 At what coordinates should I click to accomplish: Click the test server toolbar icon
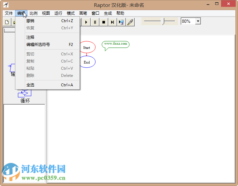point(121,22)
